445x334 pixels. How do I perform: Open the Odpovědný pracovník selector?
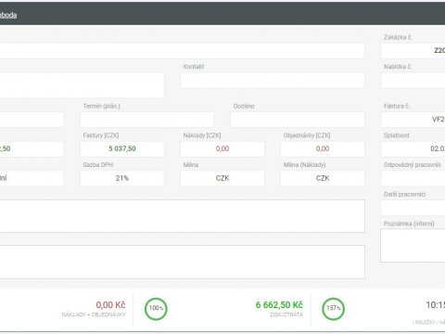[x=413, y=178]
